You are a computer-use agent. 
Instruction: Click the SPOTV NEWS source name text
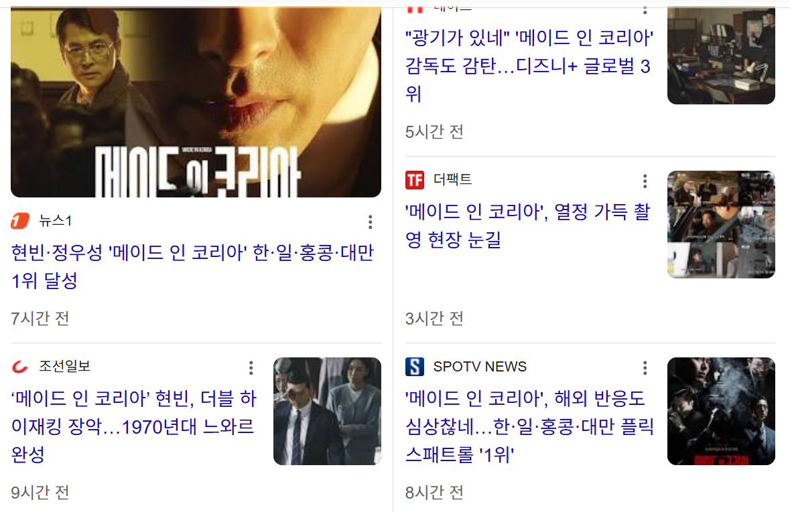click(480, 367)
